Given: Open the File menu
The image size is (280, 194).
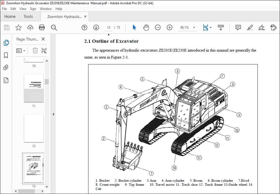Looking at the screenshot, I should click(4, 9).
